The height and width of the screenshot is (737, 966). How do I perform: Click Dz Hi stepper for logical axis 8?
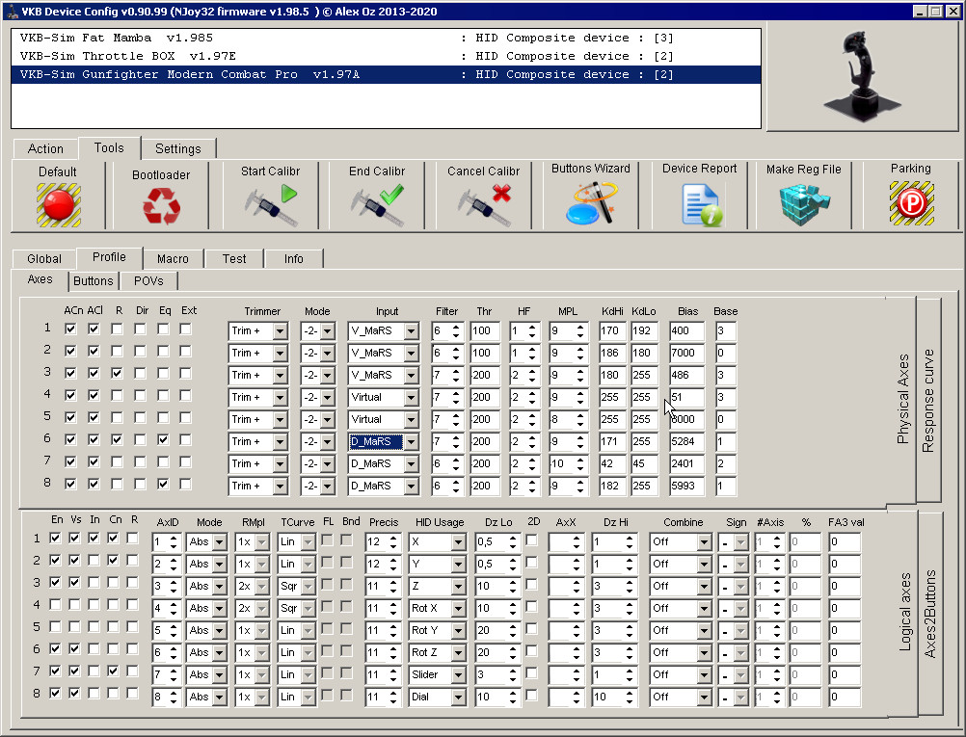629,697
